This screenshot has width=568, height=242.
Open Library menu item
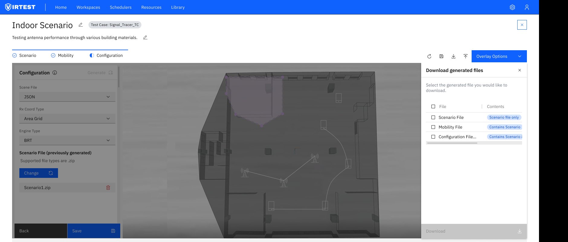[178, 7]
